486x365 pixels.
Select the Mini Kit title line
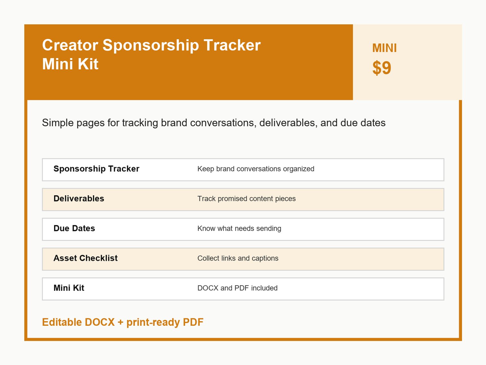pos(70,64)
